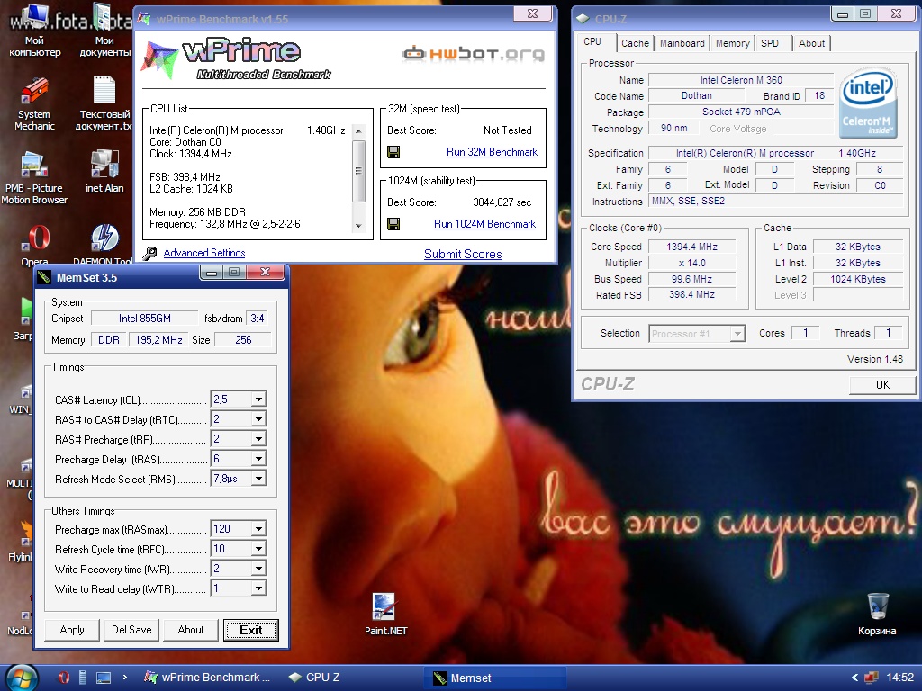Click Run 32M Benchmark link

[492, 152]
